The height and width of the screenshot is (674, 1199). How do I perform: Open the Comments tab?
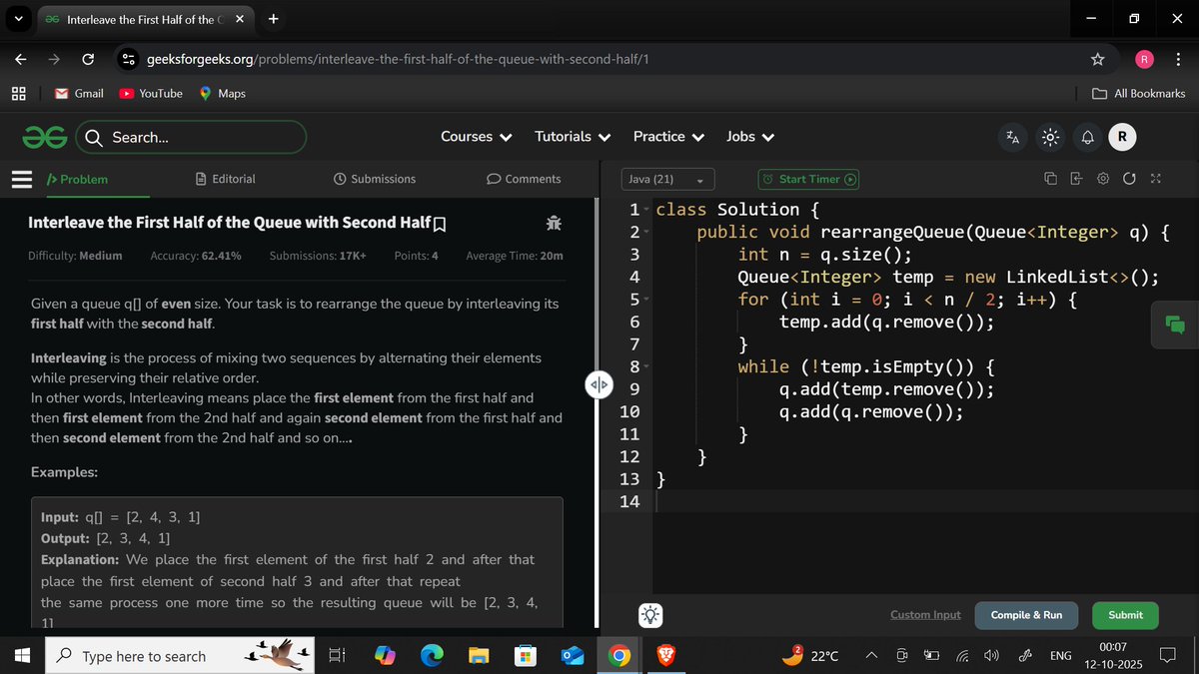click(x=524, y=179)
